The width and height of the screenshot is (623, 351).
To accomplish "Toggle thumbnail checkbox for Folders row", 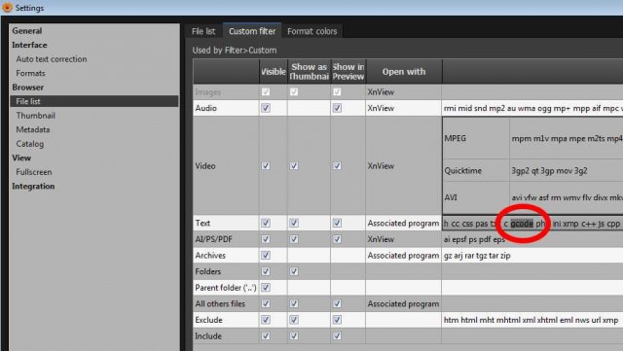I will (x=294, y=271).
